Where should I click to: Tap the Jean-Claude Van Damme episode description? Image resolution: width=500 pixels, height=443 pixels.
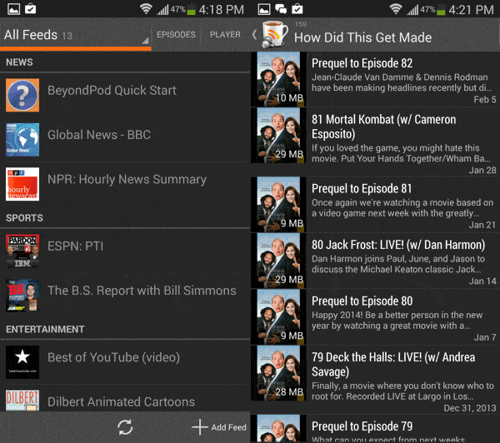point(402,82)
